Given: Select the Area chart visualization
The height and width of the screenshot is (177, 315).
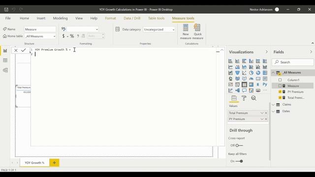Looking at the screenshot, I should [x=237, y=67].
